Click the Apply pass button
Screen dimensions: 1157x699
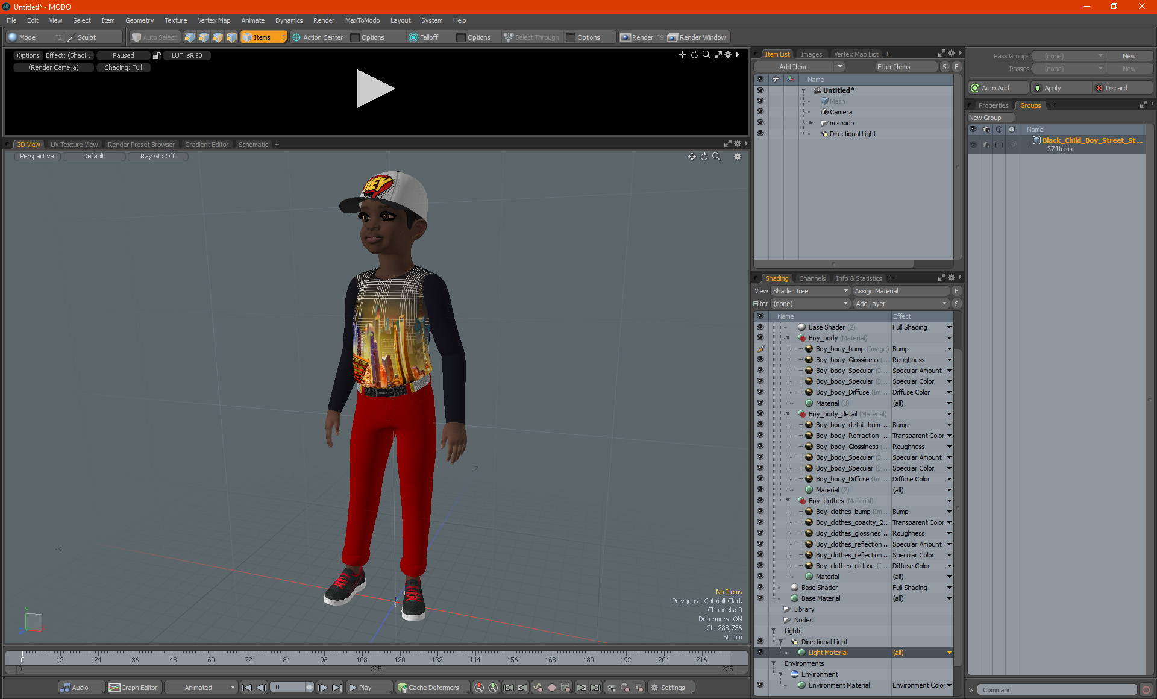1061,88
